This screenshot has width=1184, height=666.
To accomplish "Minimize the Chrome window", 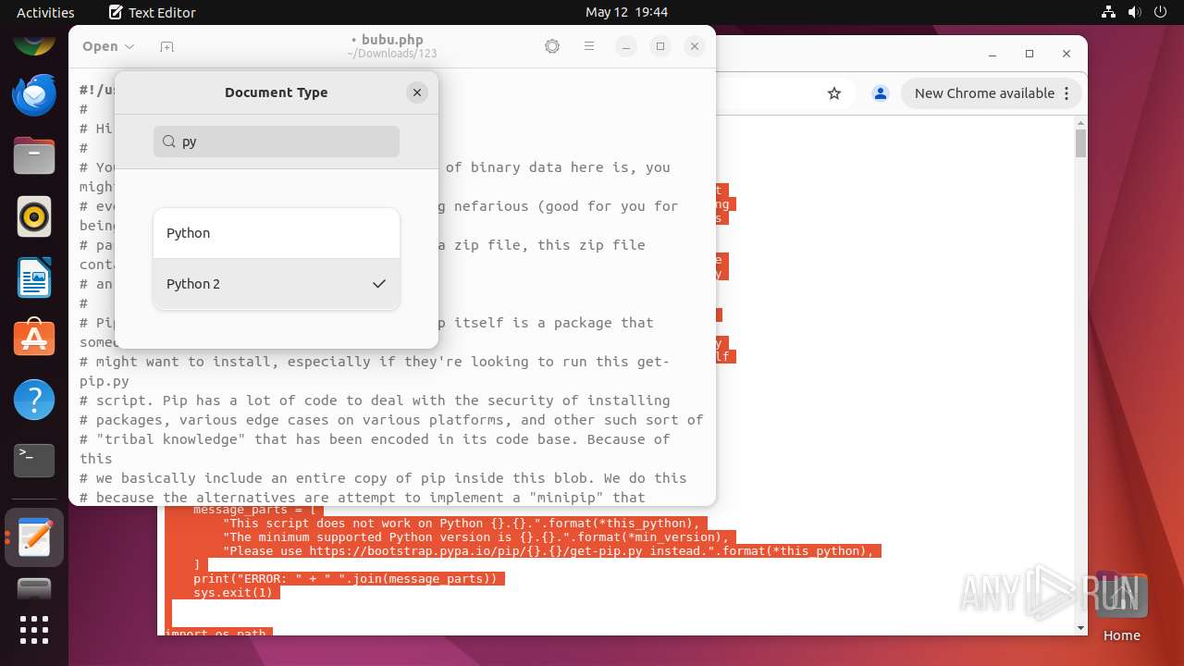I will 993,54.
